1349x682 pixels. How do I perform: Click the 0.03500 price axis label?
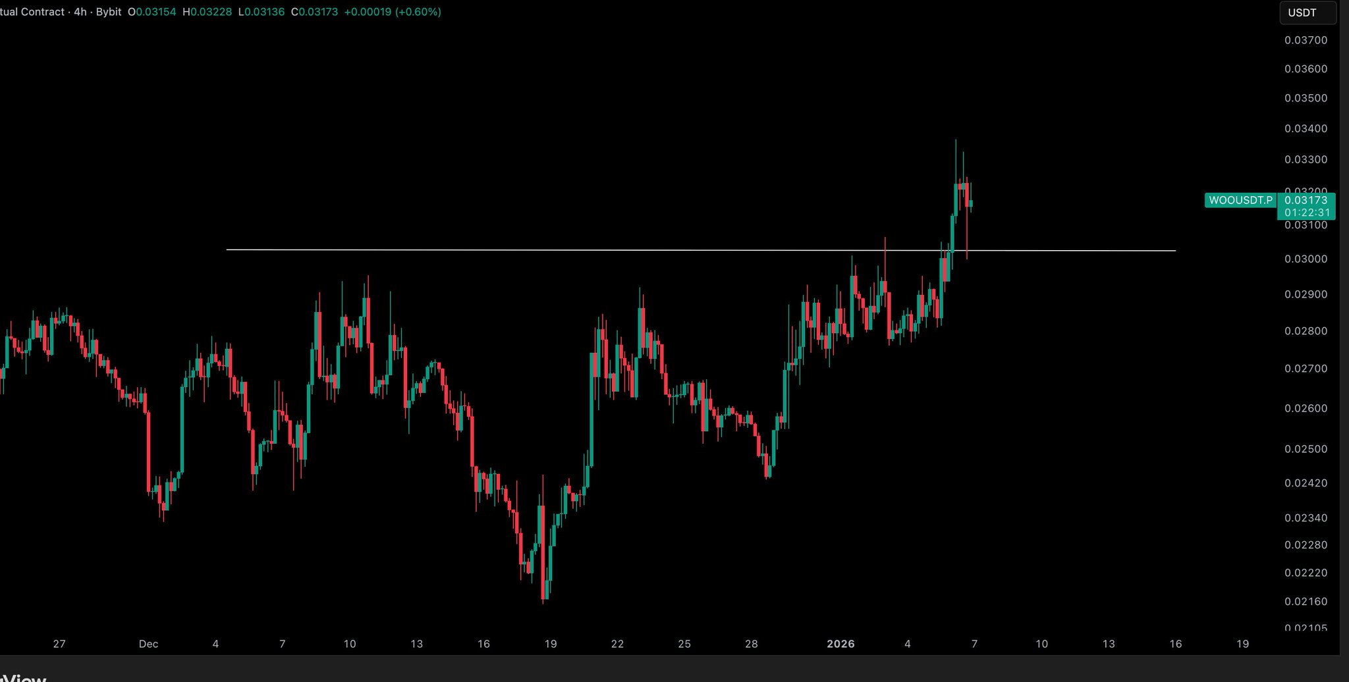(1306, 98)
